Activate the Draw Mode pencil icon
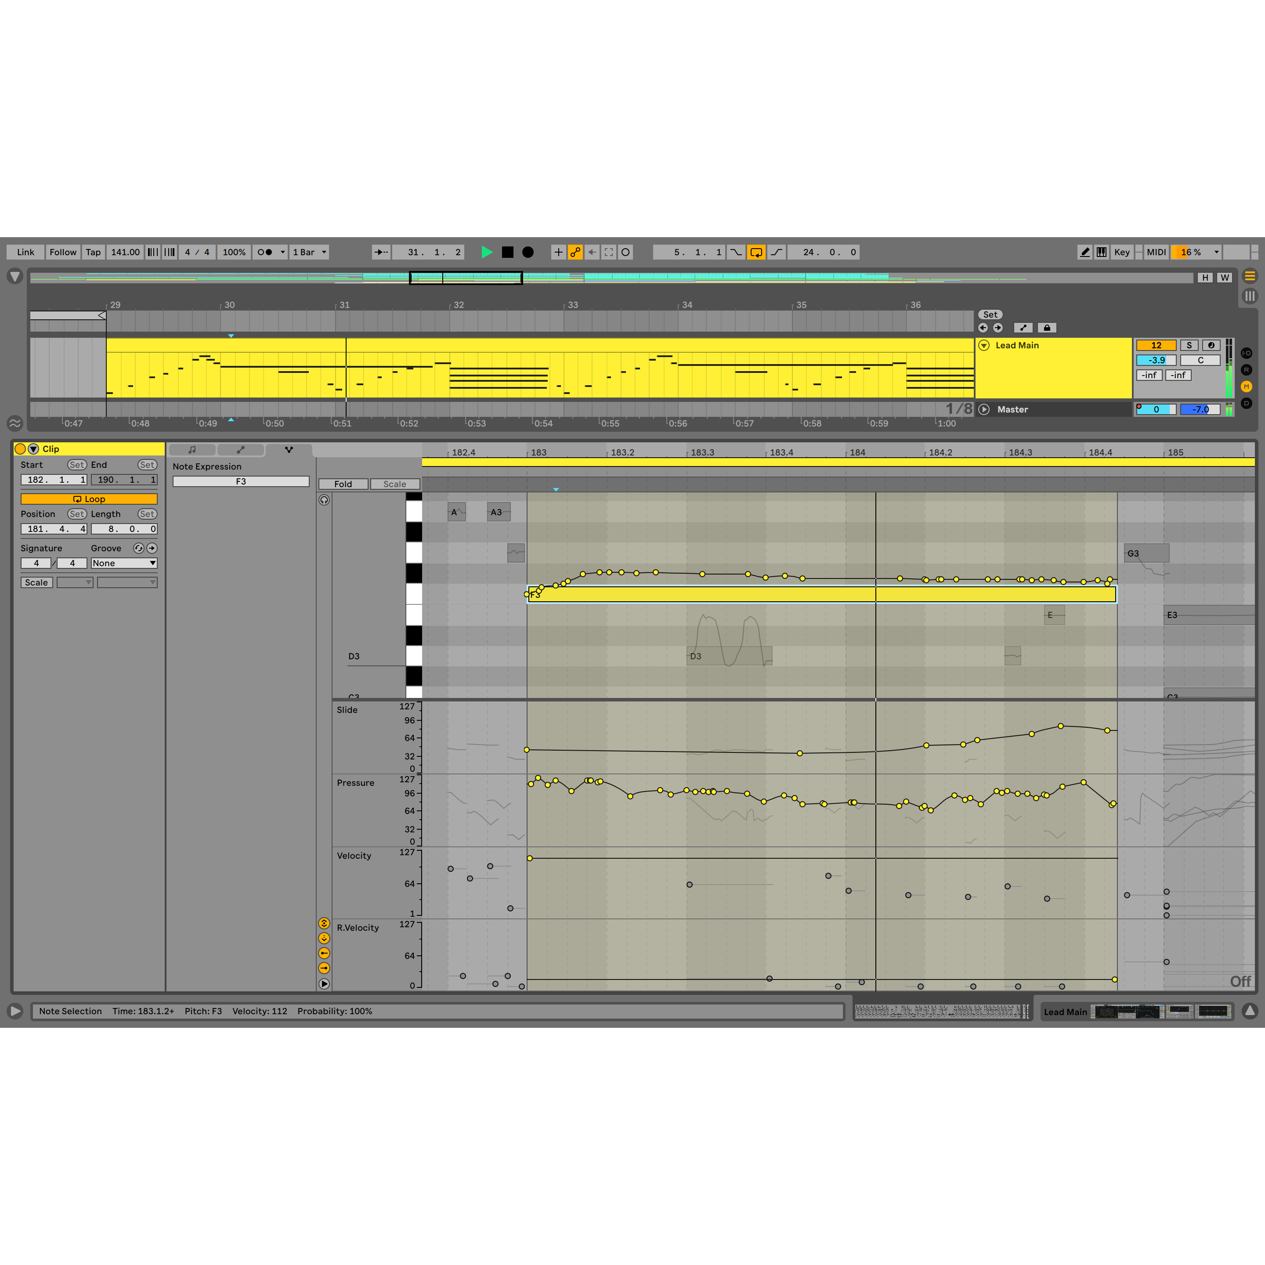This screenshot has height=1265, width=1265. [x=1085, y=252]
